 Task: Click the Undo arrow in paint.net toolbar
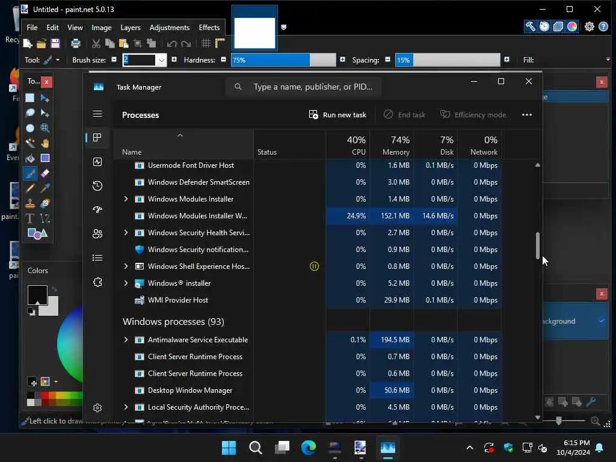[x=171, y=43]
